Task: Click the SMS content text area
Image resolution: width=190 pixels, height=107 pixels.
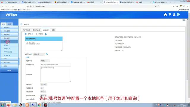Action: click(x=56, y=74)
